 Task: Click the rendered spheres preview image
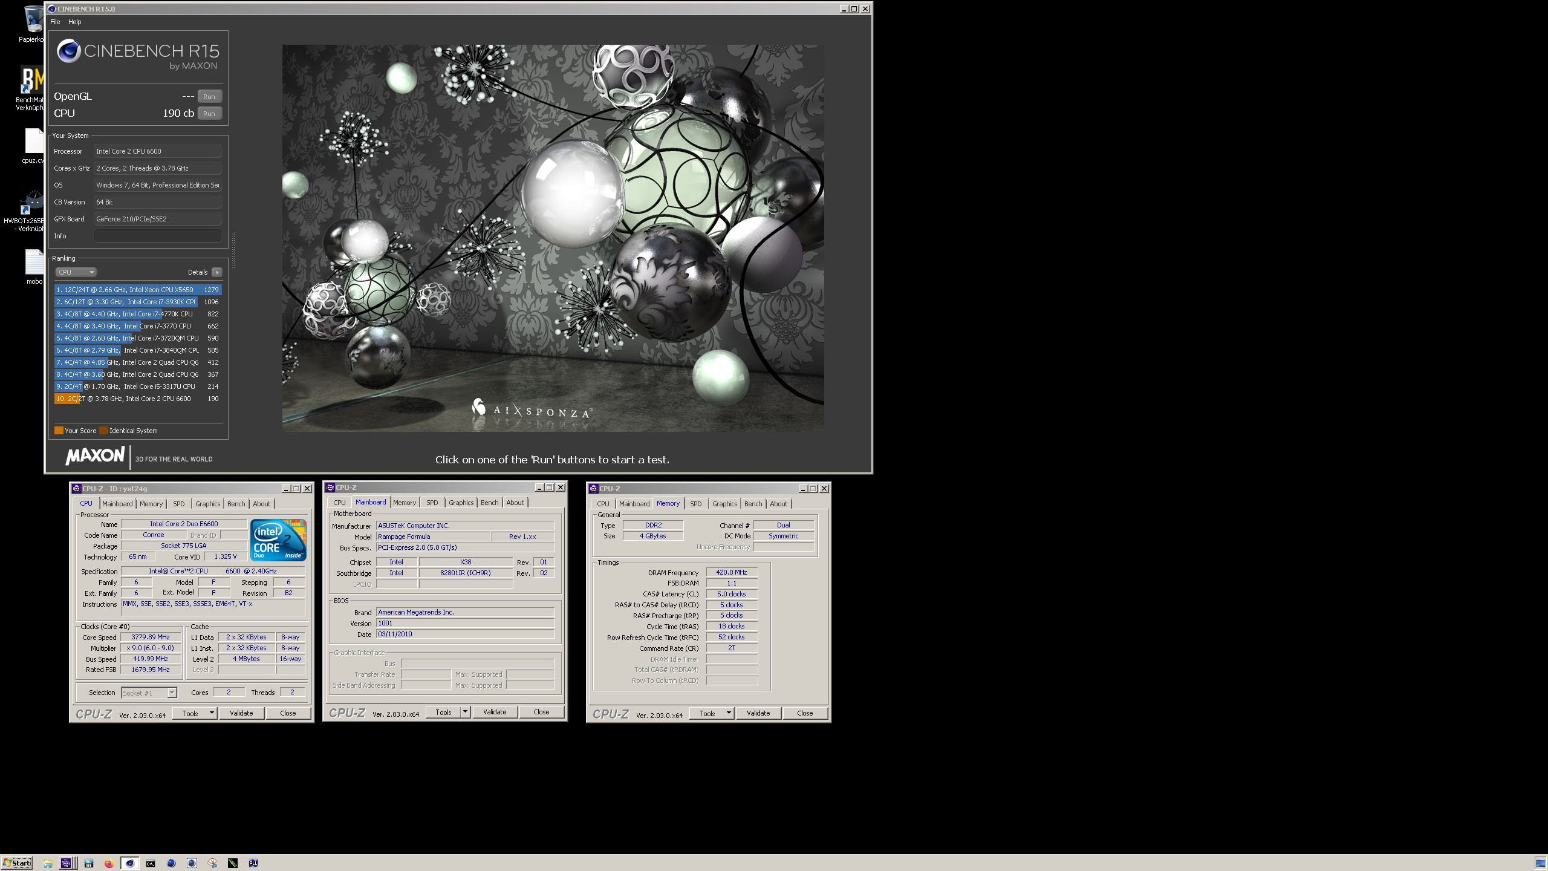pyautogui.click(x=553, y=238)
